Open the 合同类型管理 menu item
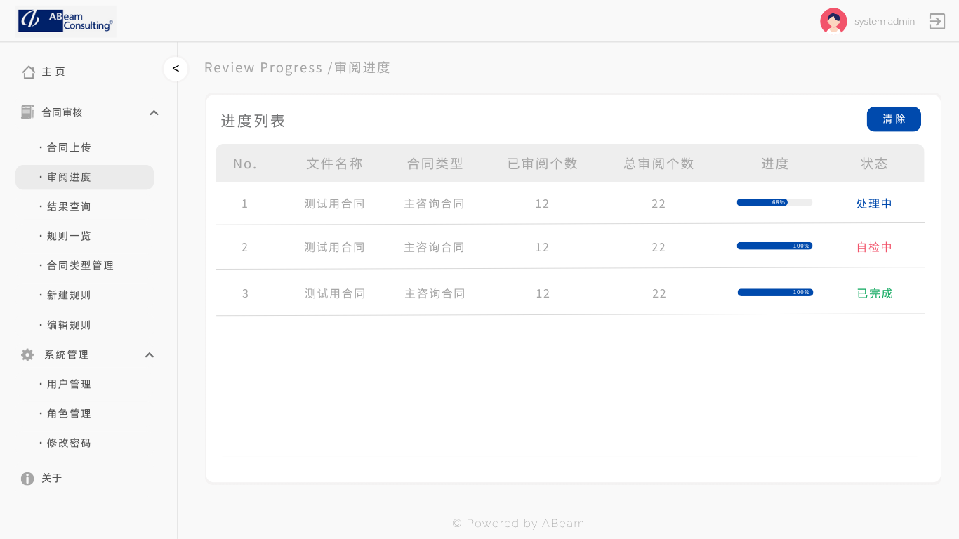 [x=80, y=265]
